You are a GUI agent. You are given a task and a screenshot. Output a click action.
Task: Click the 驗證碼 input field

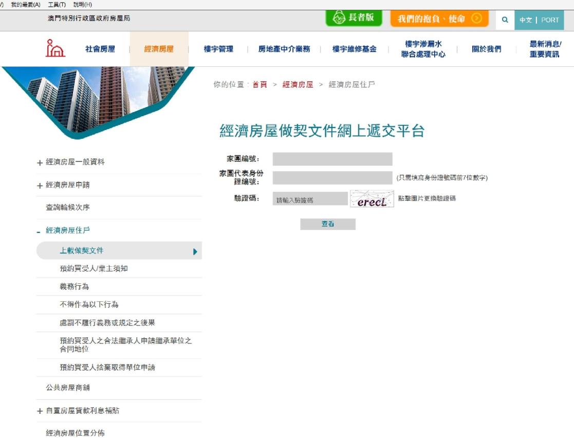point(310,199)
